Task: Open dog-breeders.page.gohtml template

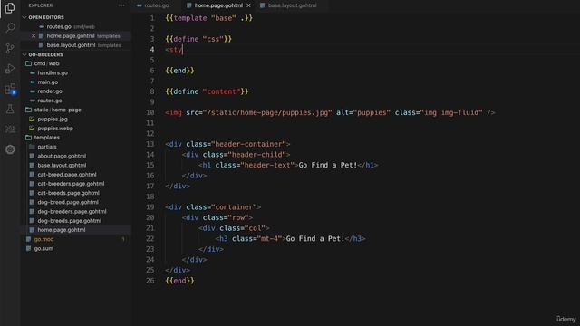Action: [x=72, y=211]
